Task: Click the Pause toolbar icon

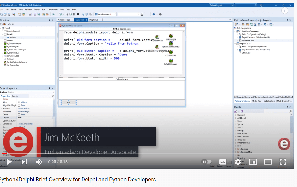Action: (x=74, y=14)
